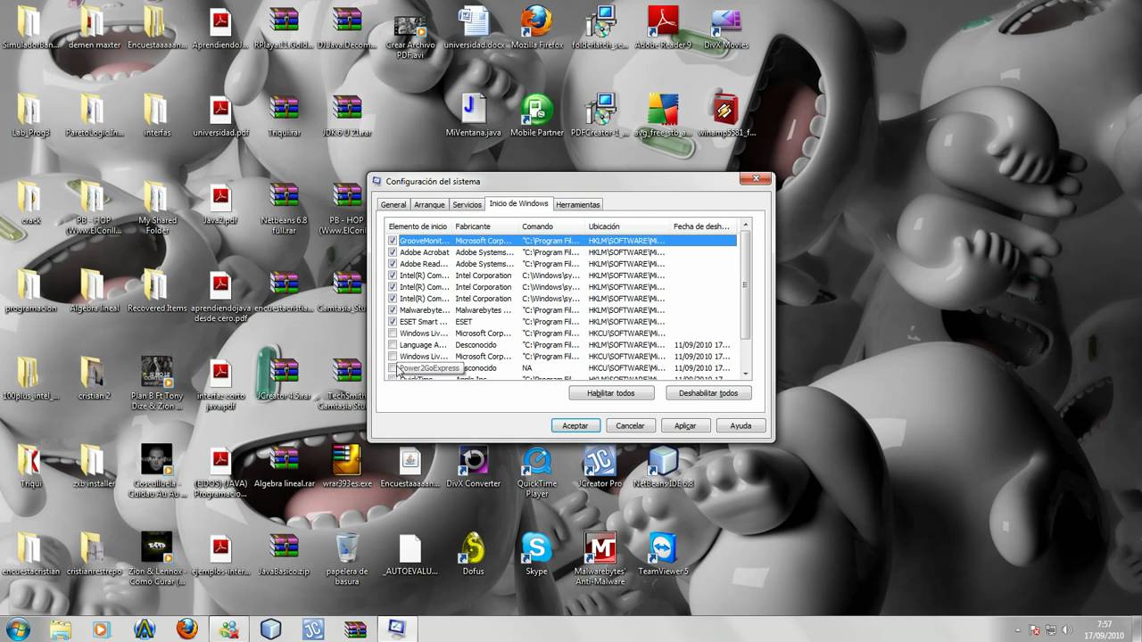The width and height of the screenshot is (1142, 642).
Task: Uncheck the Adobe Acrobat startup item
Action: point(393,252)
